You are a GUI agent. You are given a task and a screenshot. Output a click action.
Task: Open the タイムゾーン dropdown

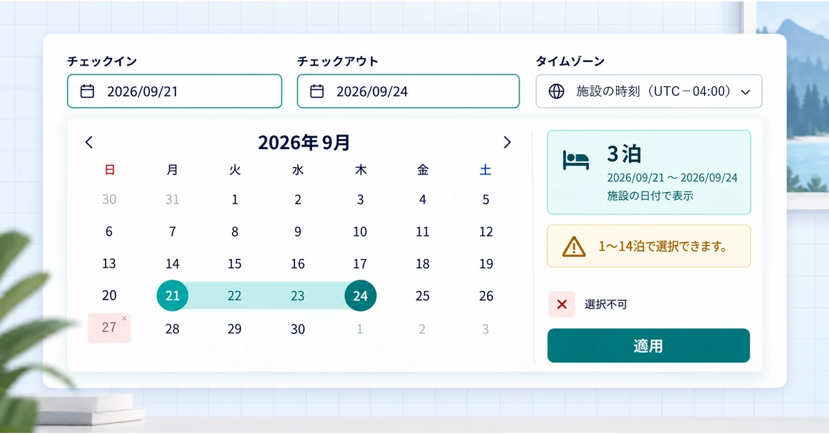(649, 91)
